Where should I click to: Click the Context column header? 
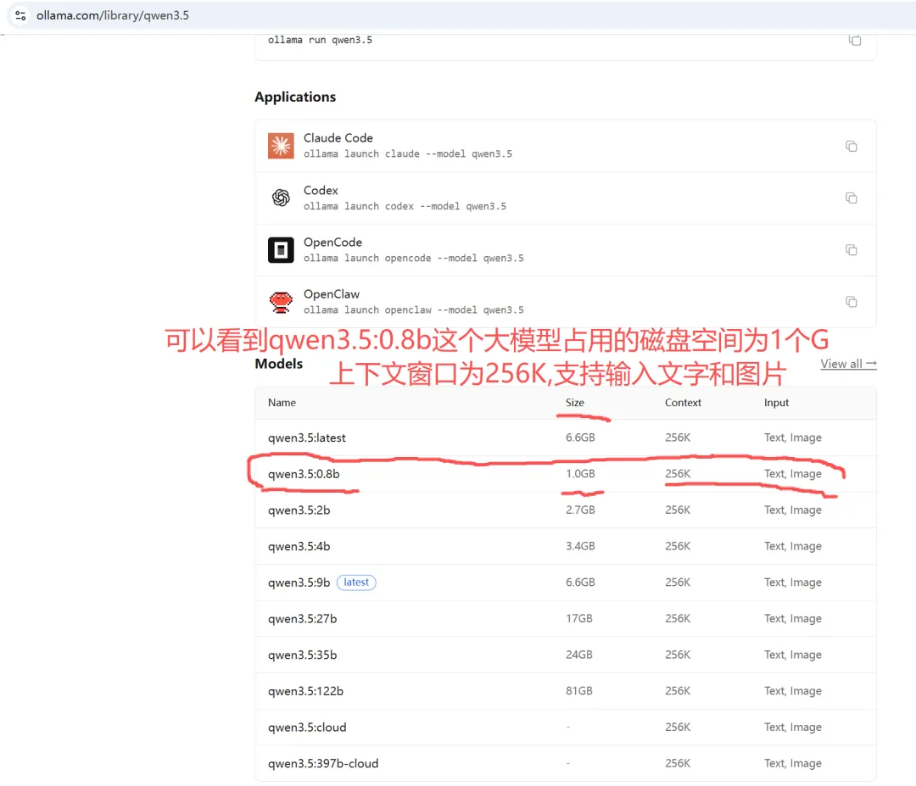click(x=683, y=403)
